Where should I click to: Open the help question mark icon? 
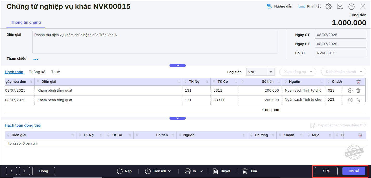coord(352,6)
